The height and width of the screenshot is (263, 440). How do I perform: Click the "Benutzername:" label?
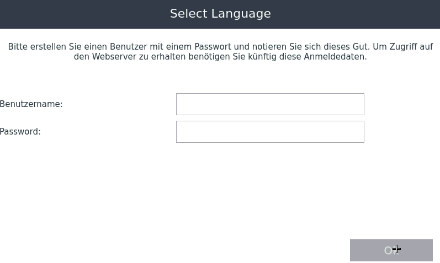coord(31,104)
